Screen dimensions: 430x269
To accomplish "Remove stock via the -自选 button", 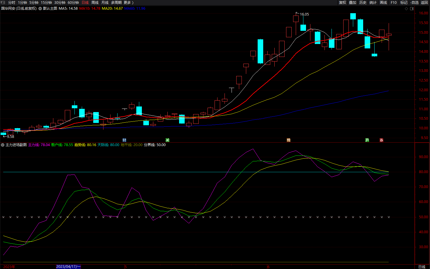I will [414, 3].
